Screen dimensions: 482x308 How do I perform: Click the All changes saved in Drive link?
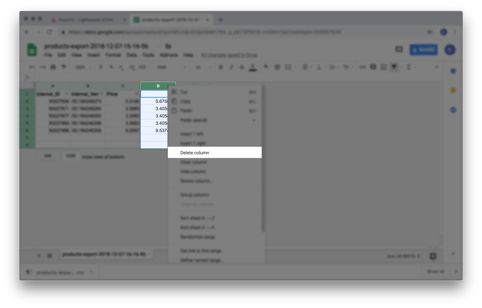[x=229, y=55]
